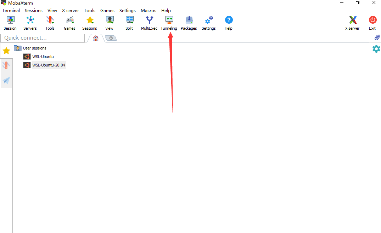Viewport: 381px width, 233px height.
Task: Click the Ubuntu icon beside WSL-Ubuntu
Action: (x=27, y=57)
